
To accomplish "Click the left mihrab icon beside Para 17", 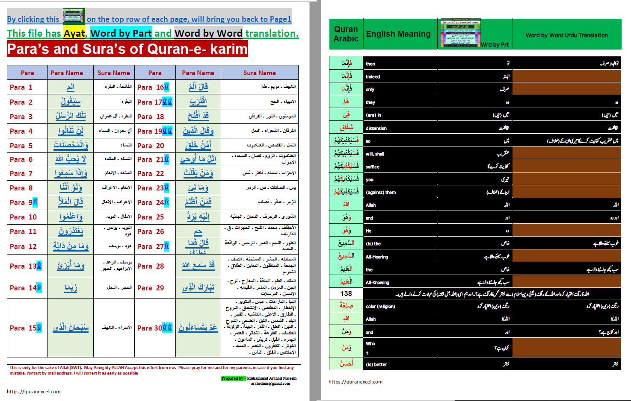I will click(x=165, y=102).
